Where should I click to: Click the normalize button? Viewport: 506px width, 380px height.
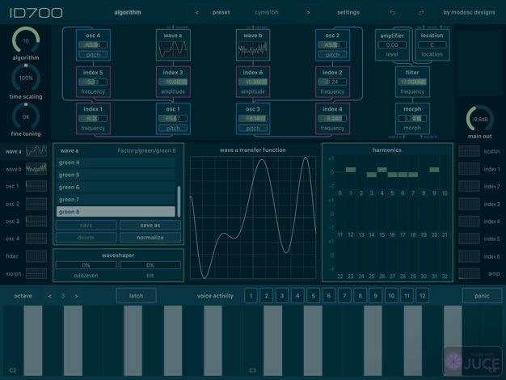(x=150, y=238)
